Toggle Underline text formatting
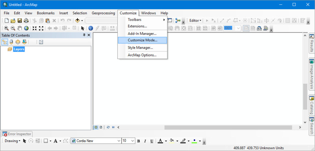 pyautogui.click(x=152, y=141)
